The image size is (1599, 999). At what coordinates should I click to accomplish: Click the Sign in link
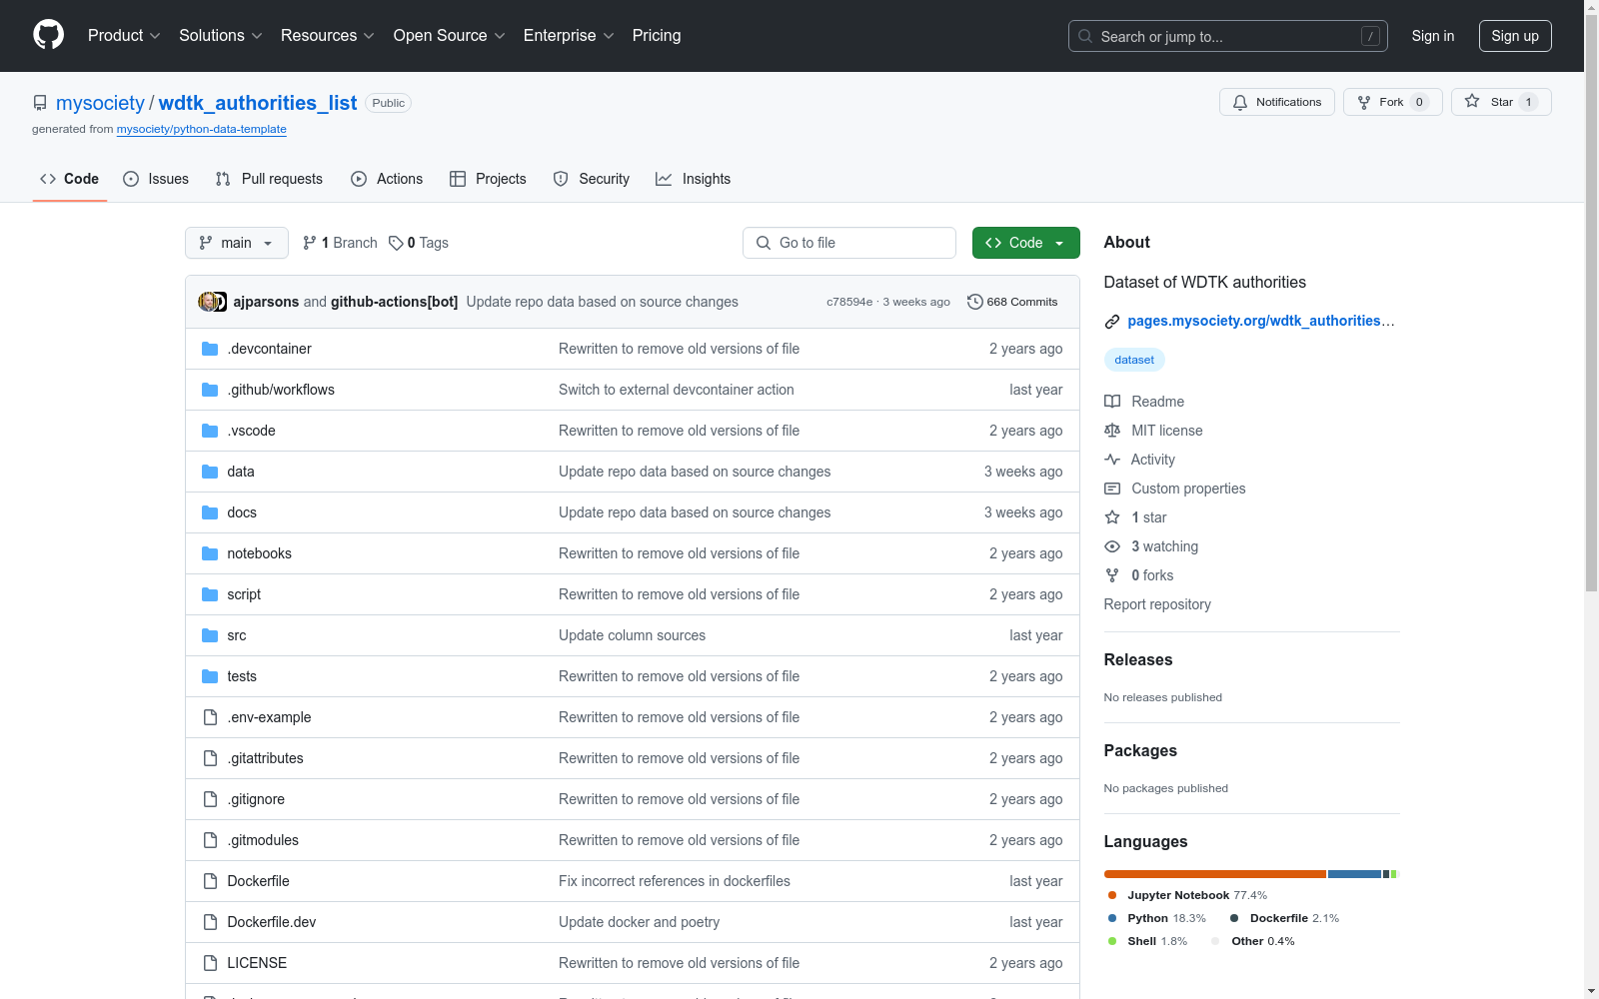coord(1432,36)
